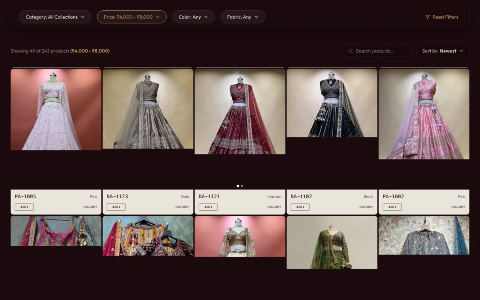Open INQUIRY for PA-1002

coord(458,207)
